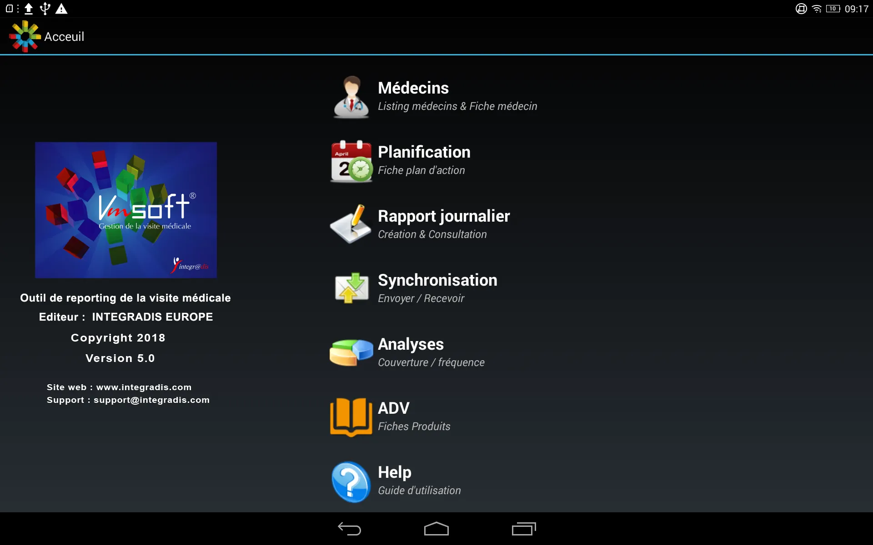This screenshot has width=873, height=545.
Task: Tap the Wi-Fi status icon
Action: [x=817, y=9]
